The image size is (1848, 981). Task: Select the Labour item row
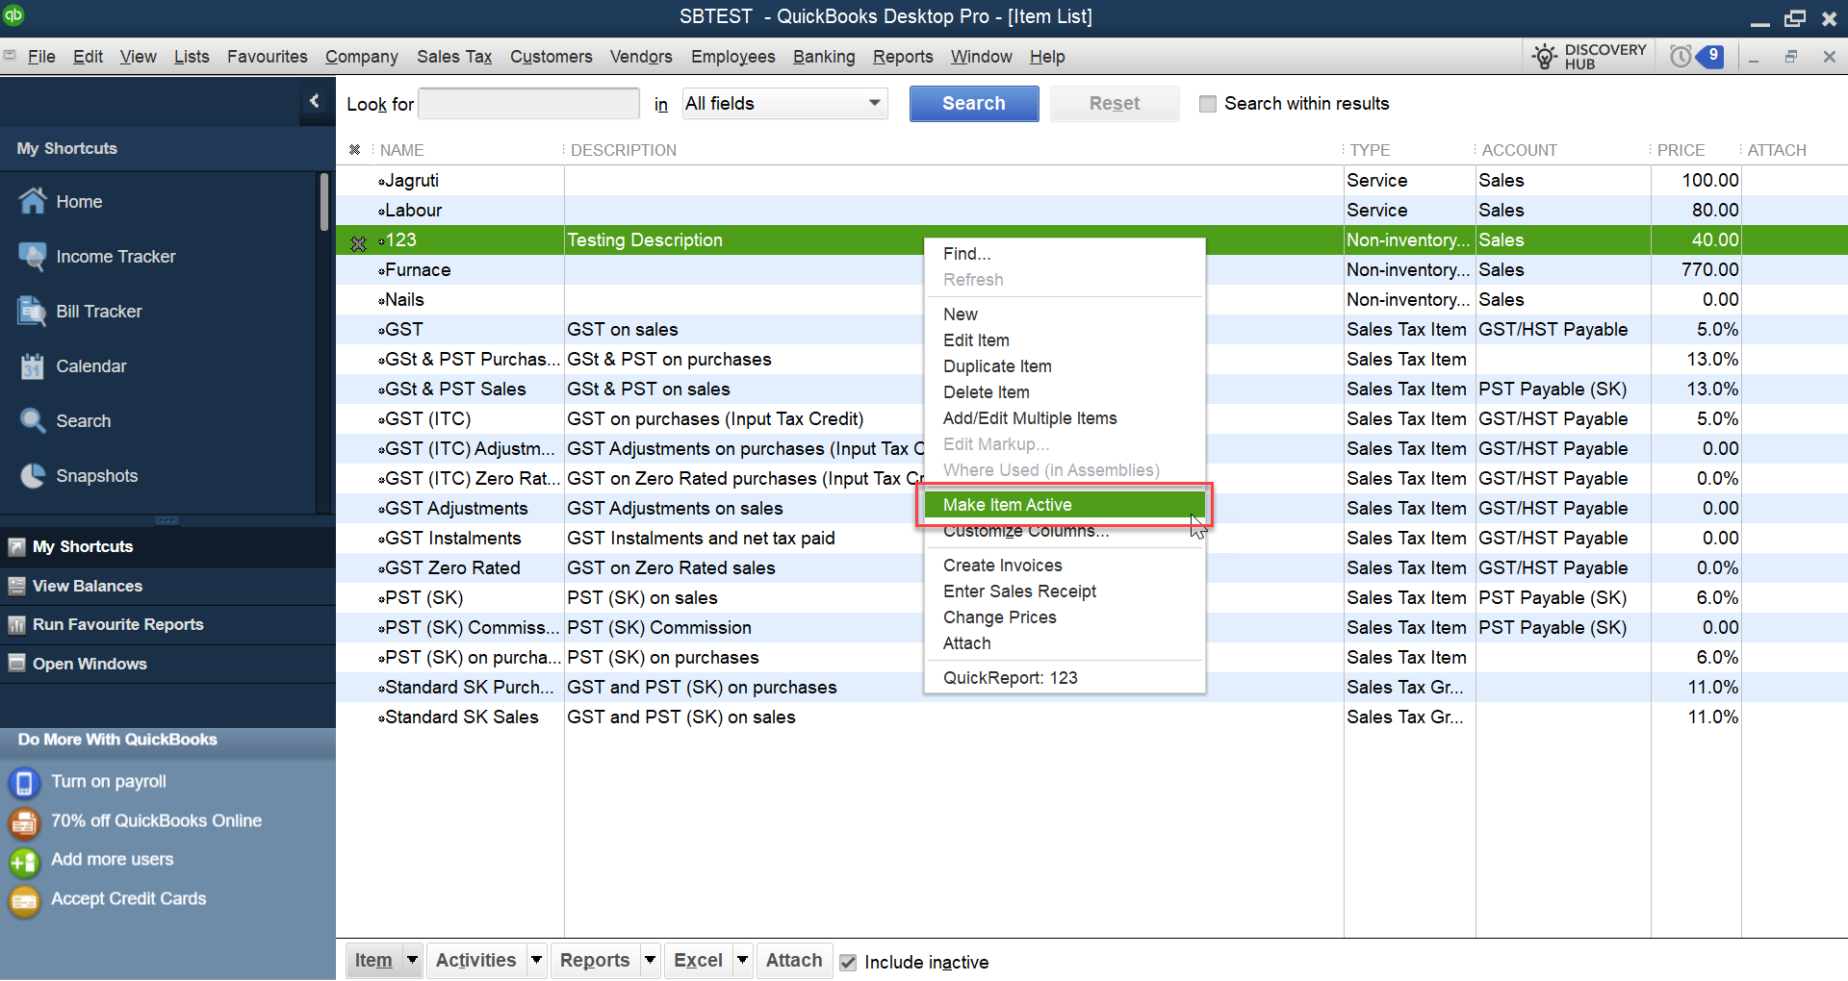(x=1091, y=210)
